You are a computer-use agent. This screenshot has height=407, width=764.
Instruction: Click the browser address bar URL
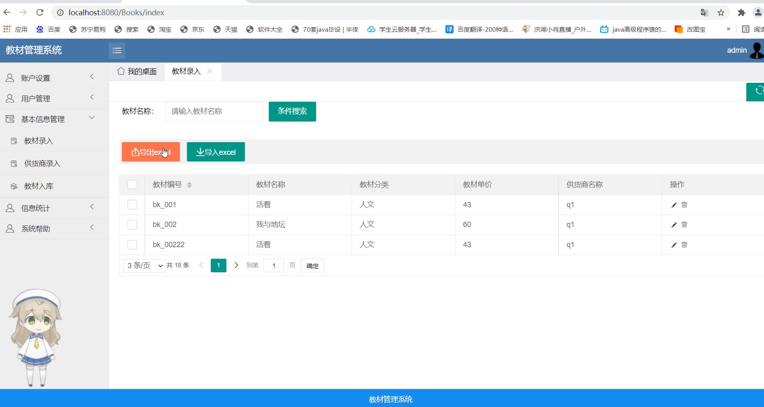point(116,13)
